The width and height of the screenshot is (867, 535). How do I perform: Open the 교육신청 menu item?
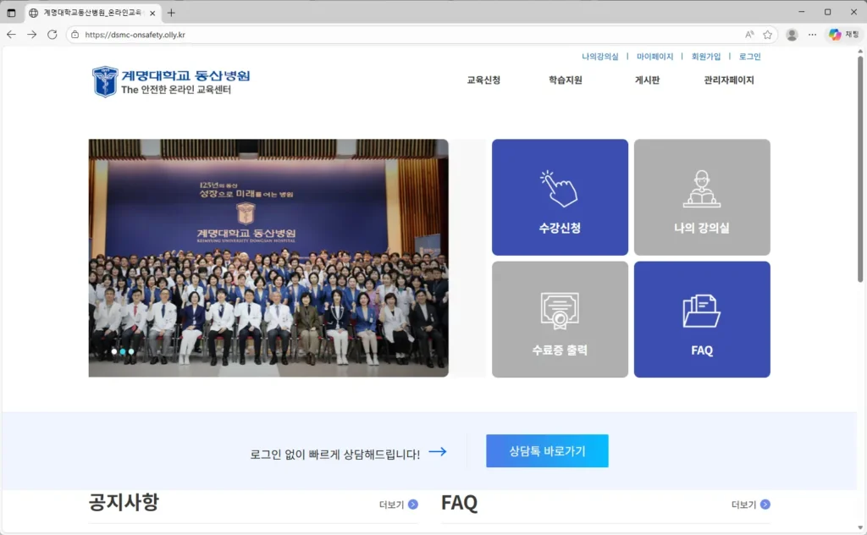[x=483, y=79]
